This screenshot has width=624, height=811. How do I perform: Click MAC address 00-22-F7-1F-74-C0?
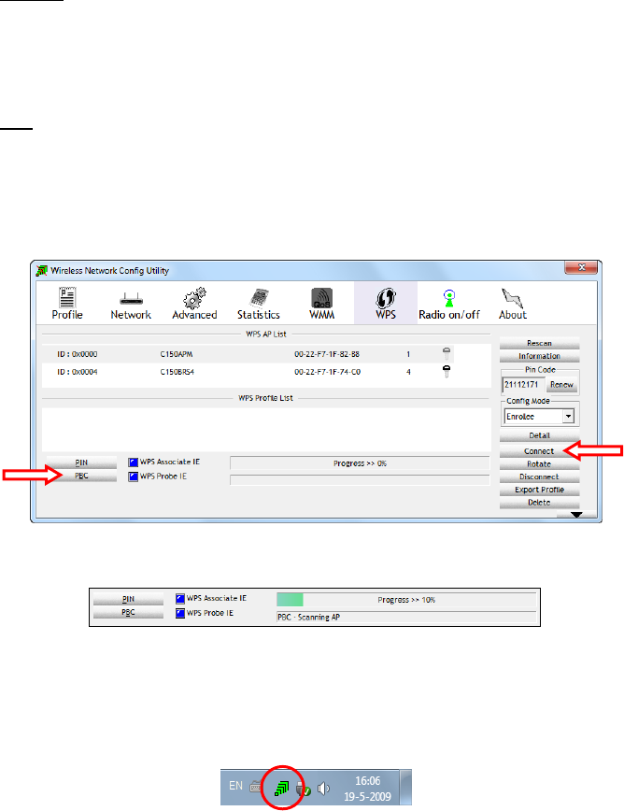pyautogui.click(x=327, y=372)
